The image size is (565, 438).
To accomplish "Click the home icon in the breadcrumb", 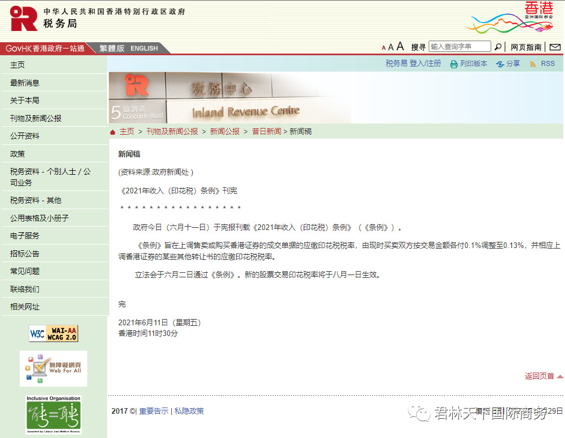I will tap(112, 131).
